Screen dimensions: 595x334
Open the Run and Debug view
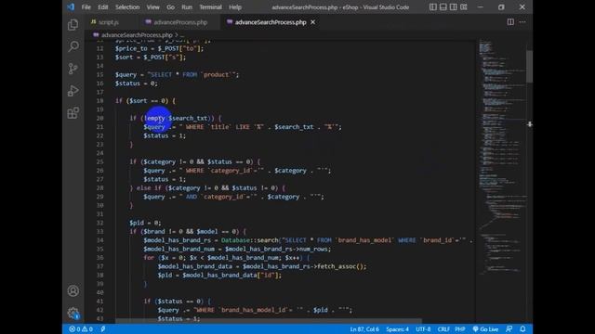pos(73,91)
